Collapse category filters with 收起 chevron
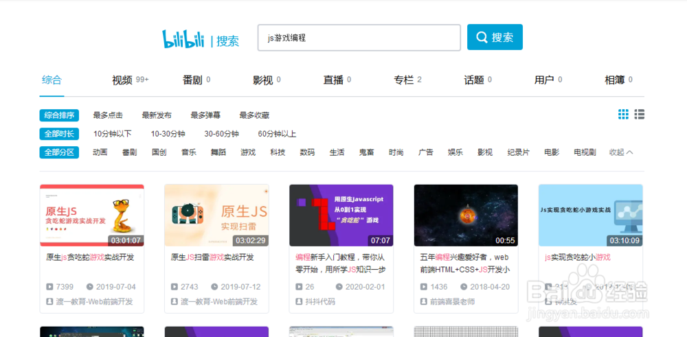The height and width of the screenshot is (337, 687). pyautogui.click(x=621, y=152)
